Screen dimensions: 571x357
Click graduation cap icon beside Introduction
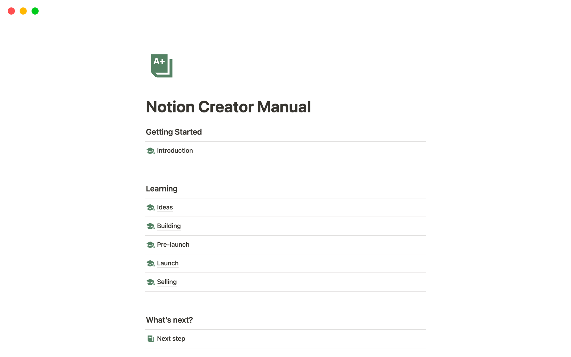tap(150, 151)
